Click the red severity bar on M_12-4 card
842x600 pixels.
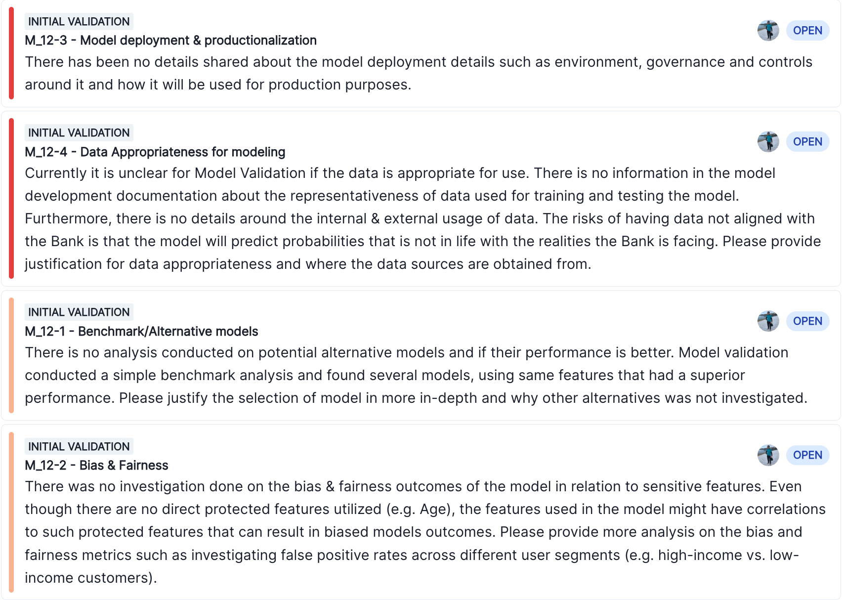coord(11,198)
